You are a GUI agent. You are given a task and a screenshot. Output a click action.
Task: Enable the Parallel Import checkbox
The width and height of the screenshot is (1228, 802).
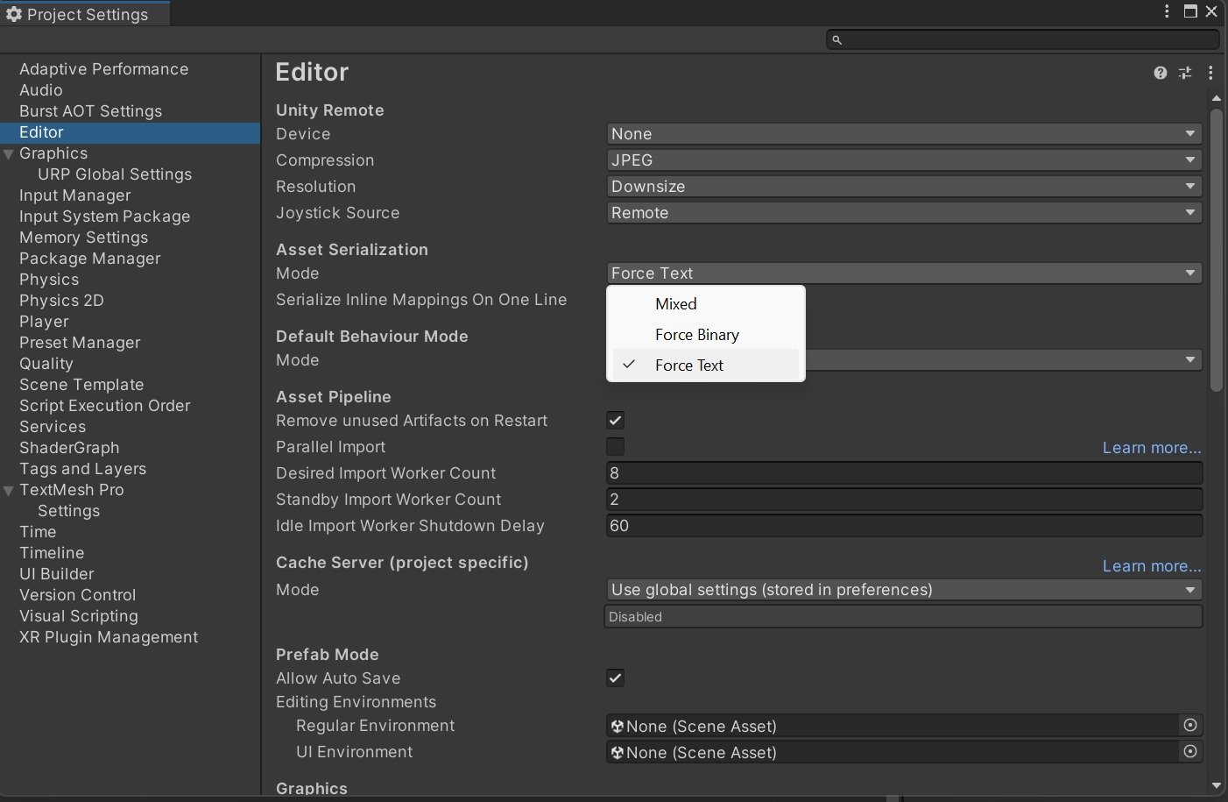click(616, 447)
